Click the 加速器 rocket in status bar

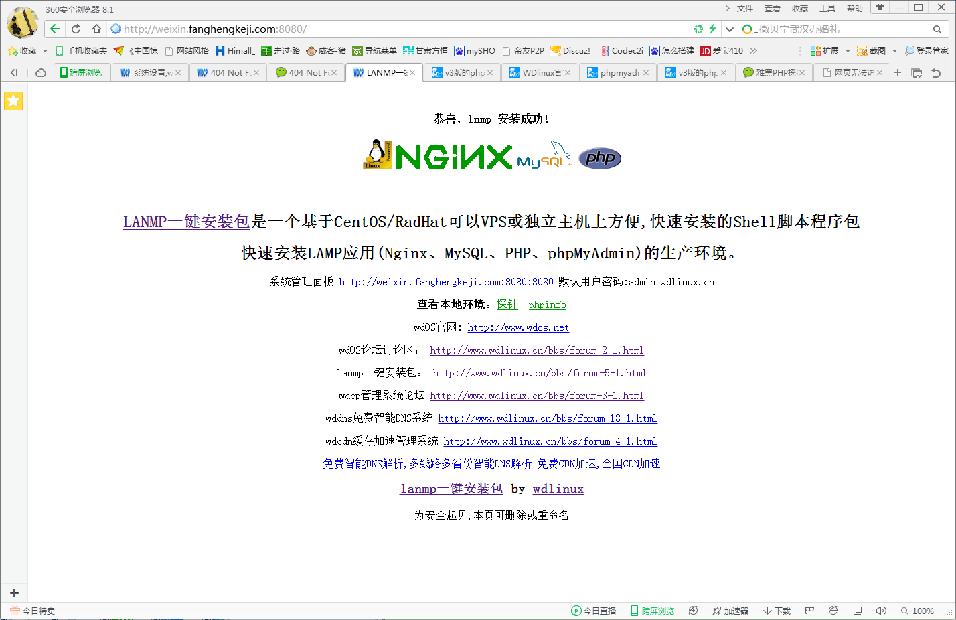730,611
